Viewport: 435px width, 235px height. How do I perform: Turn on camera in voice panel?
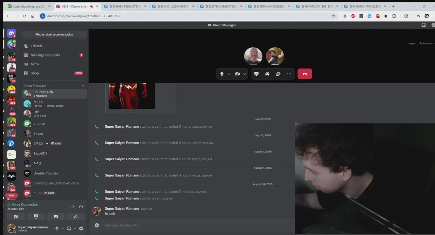[16, 216]
